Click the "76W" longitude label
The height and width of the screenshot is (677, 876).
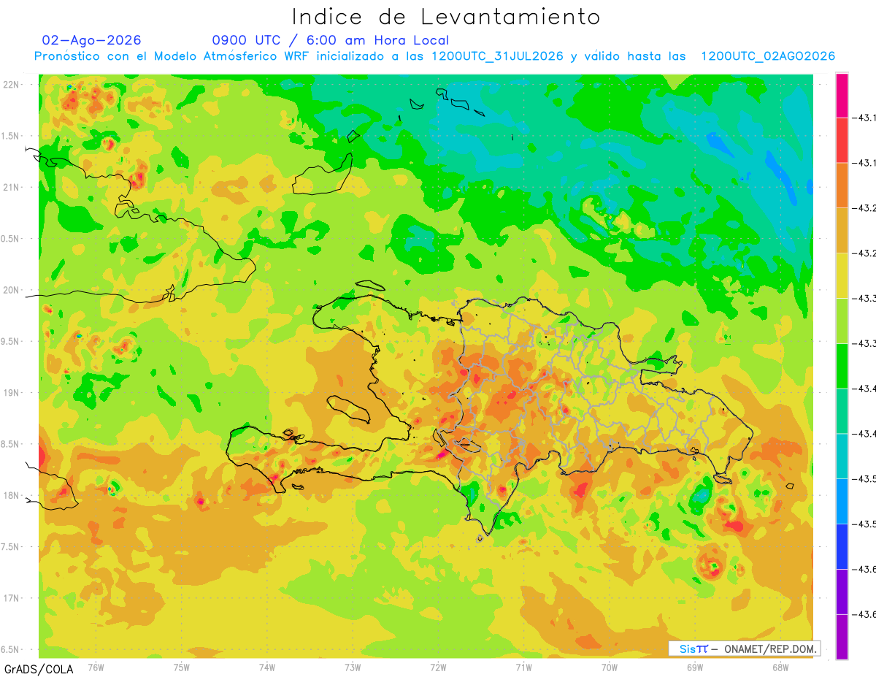click(x=96, y=667)
